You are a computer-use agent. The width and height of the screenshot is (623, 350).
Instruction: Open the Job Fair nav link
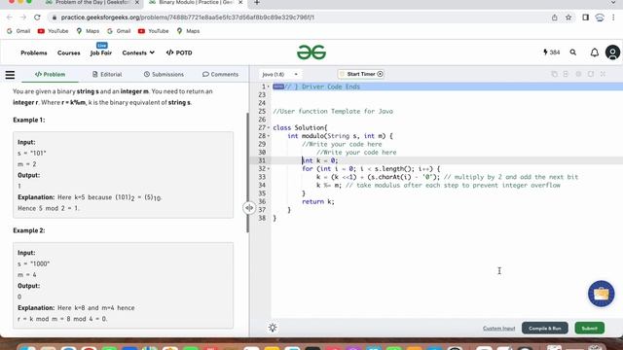(101, 52)
